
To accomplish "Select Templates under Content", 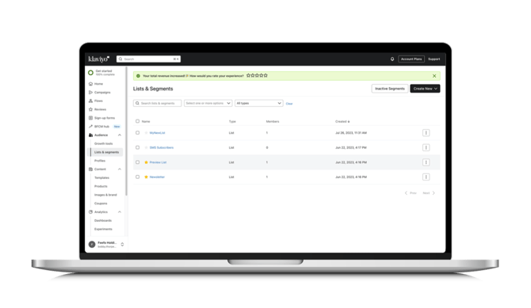I will coord(101,177).
